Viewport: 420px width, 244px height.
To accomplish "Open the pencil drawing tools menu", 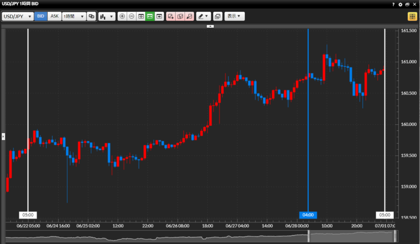I will click(x=203, y=16).
